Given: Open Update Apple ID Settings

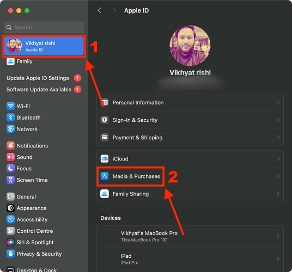Looking at the screenshot, I should (x=38, y=78).
